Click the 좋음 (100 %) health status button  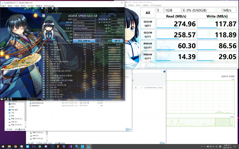(x=84, y=41)
